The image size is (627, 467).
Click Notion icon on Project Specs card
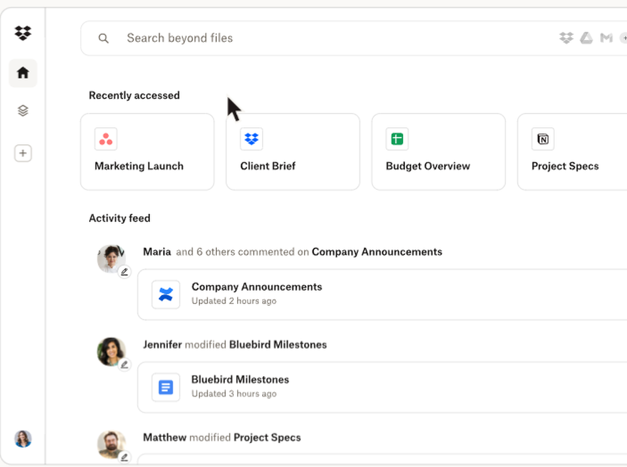pyautogui.click(x=542, y=139)
